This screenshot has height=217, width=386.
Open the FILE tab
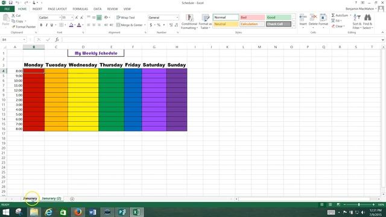tap(7, 9)
